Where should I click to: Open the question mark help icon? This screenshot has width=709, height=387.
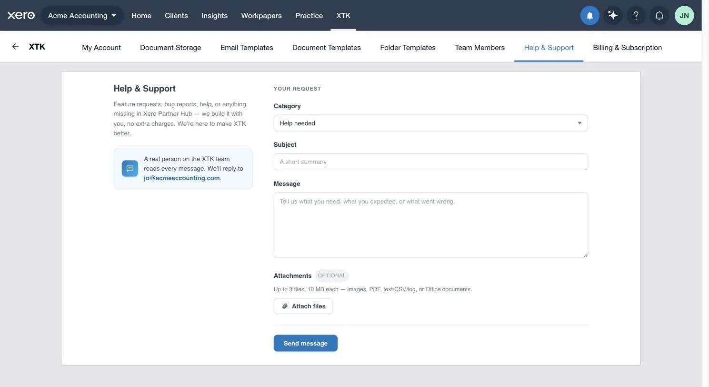click(x=636, y=16)
